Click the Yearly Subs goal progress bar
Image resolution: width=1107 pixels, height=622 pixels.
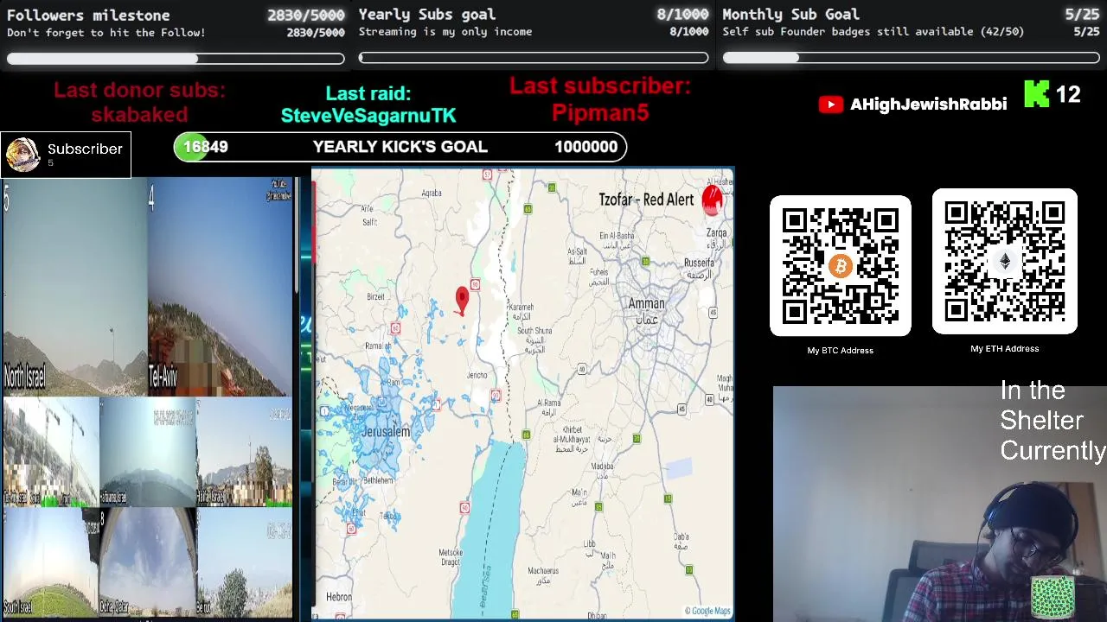tap(534, 58)
